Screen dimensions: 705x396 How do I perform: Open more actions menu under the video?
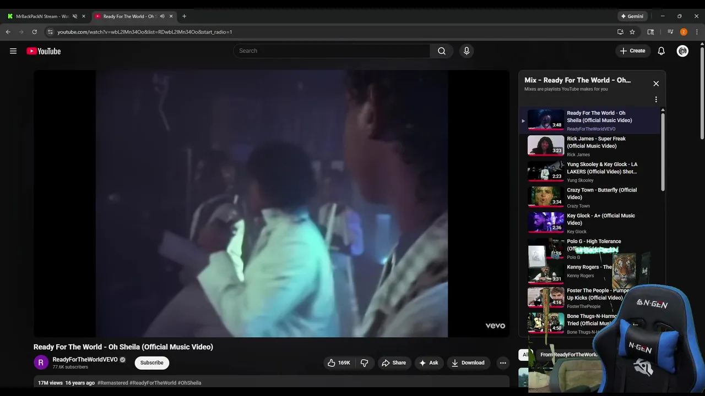(x=502, y=363)
